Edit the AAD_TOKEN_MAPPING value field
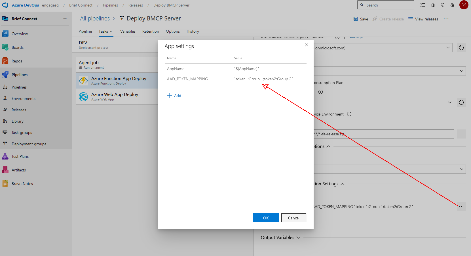The height and width of the screenshot is (256, 471). point(263,79)
